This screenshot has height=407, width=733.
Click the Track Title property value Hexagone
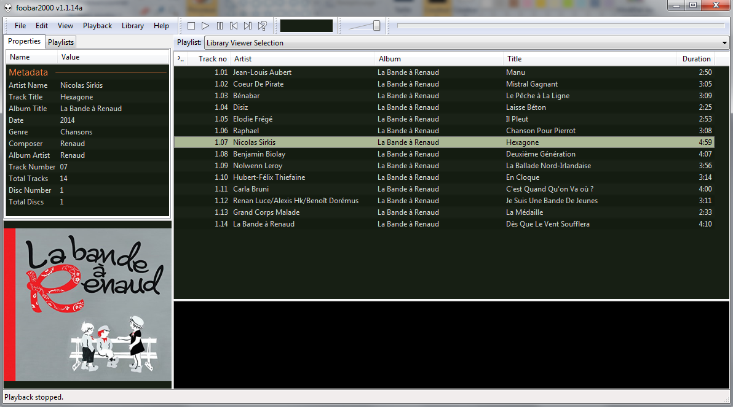tap(77, 97)
